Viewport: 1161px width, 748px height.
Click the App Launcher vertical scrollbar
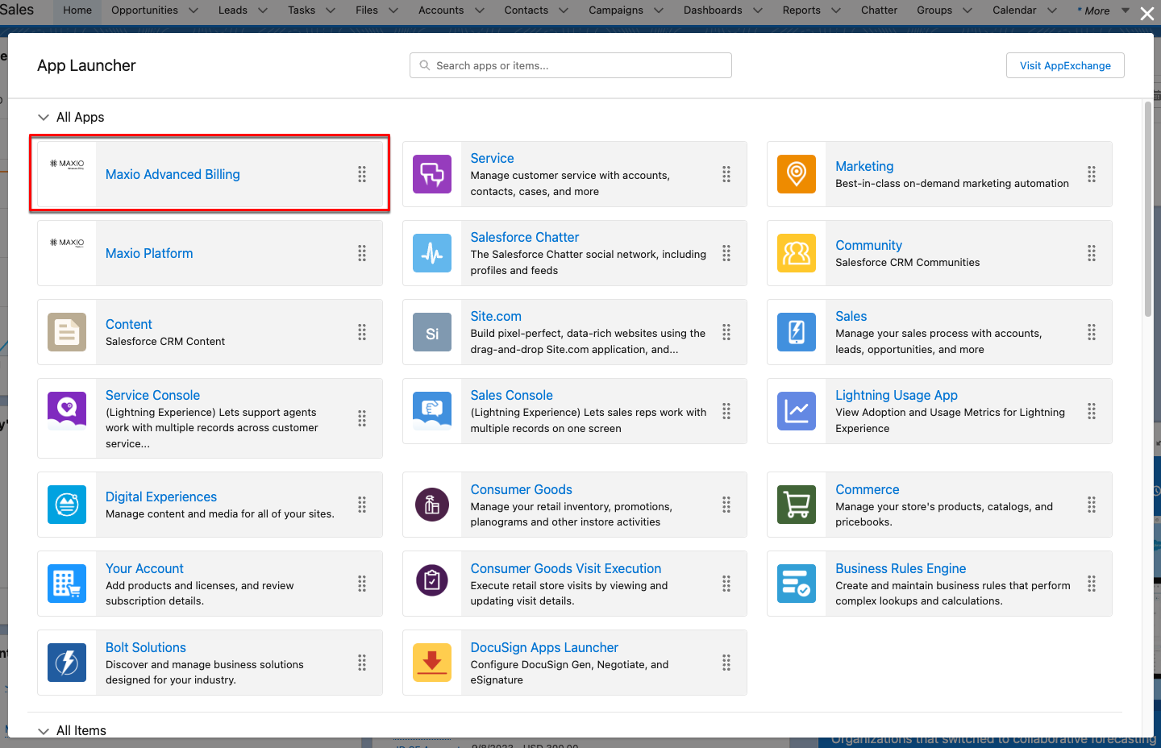[x=1148, y=210]
